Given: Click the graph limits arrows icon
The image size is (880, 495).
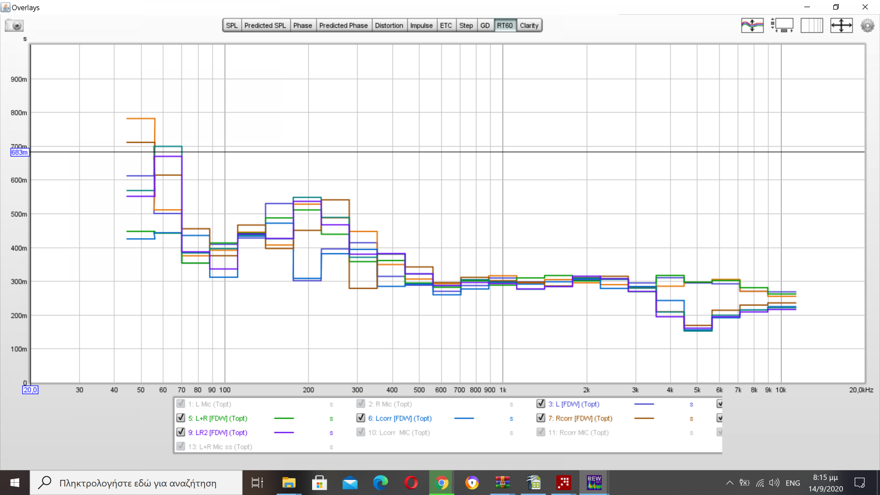Looking at the screenshot, I should point(841,26).
